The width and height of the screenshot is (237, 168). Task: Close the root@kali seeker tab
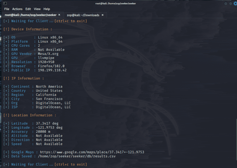(59, 15)
